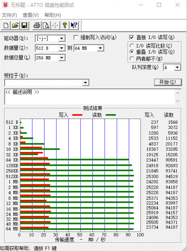The width and height of the screenshot is (187, 251).
Task: Click the description box scroll up arrow
Action: [178, 93]
